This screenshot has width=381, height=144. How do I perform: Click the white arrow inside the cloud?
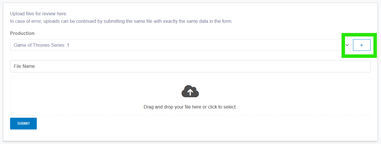(x=190, y=92)
